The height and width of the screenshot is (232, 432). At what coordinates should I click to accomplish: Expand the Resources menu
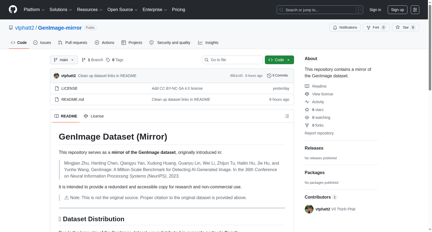(90, 10)
